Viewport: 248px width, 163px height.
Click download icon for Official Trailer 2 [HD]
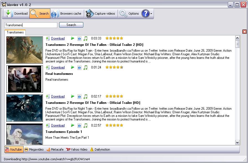[x=48, y=38]
